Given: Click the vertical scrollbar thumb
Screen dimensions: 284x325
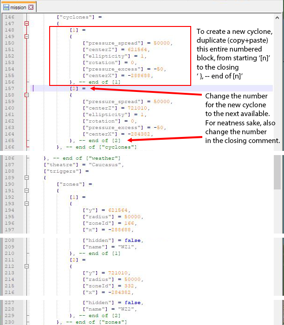Looking at the screenshot, I should tap(277, 172).
